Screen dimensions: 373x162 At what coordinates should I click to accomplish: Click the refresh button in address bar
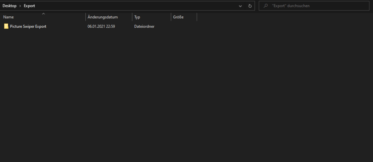(x=250, y=6)
